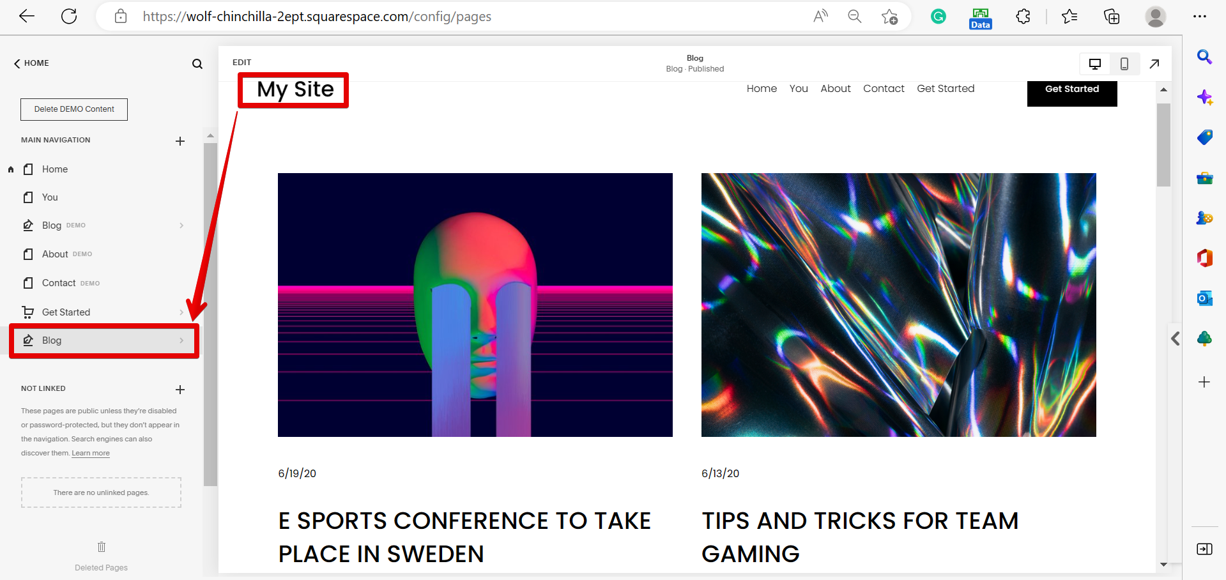This screenshot has width=1226, height=580.
Task: Open Grammarly extension icon
Action: point(938,17)
